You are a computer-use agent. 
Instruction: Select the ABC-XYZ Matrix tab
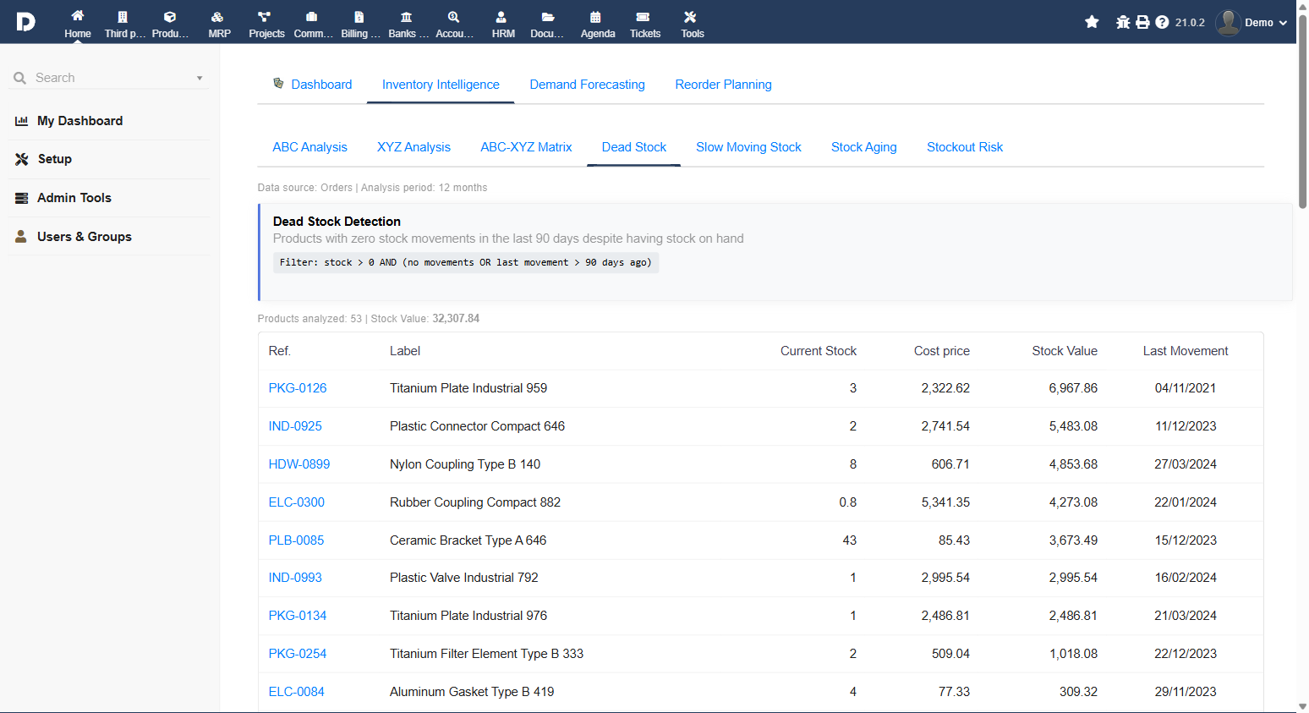tap(526, 147)
